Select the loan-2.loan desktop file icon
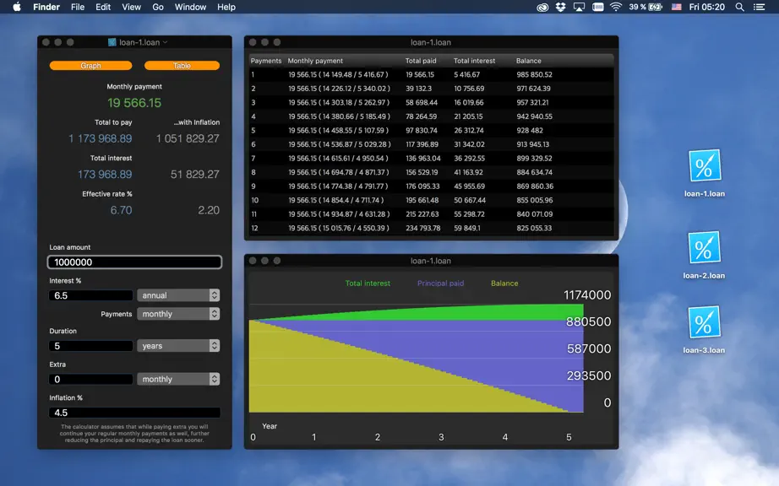Image resolution: width=779 pixels, height=486 pixels. tap(704, 247)
